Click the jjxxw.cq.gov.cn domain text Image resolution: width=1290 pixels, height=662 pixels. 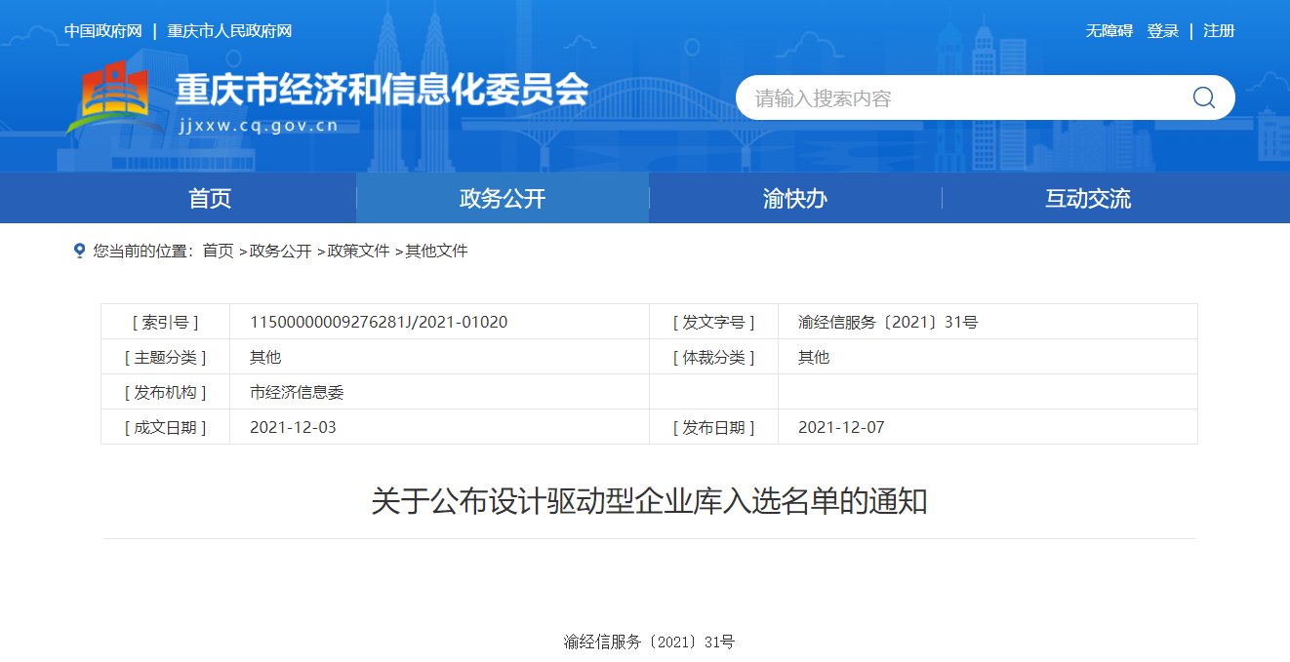pyautogui.click(x=259, y=125)
